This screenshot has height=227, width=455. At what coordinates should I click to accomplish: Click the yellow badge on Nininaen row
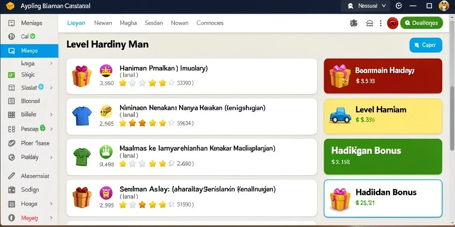106,111
